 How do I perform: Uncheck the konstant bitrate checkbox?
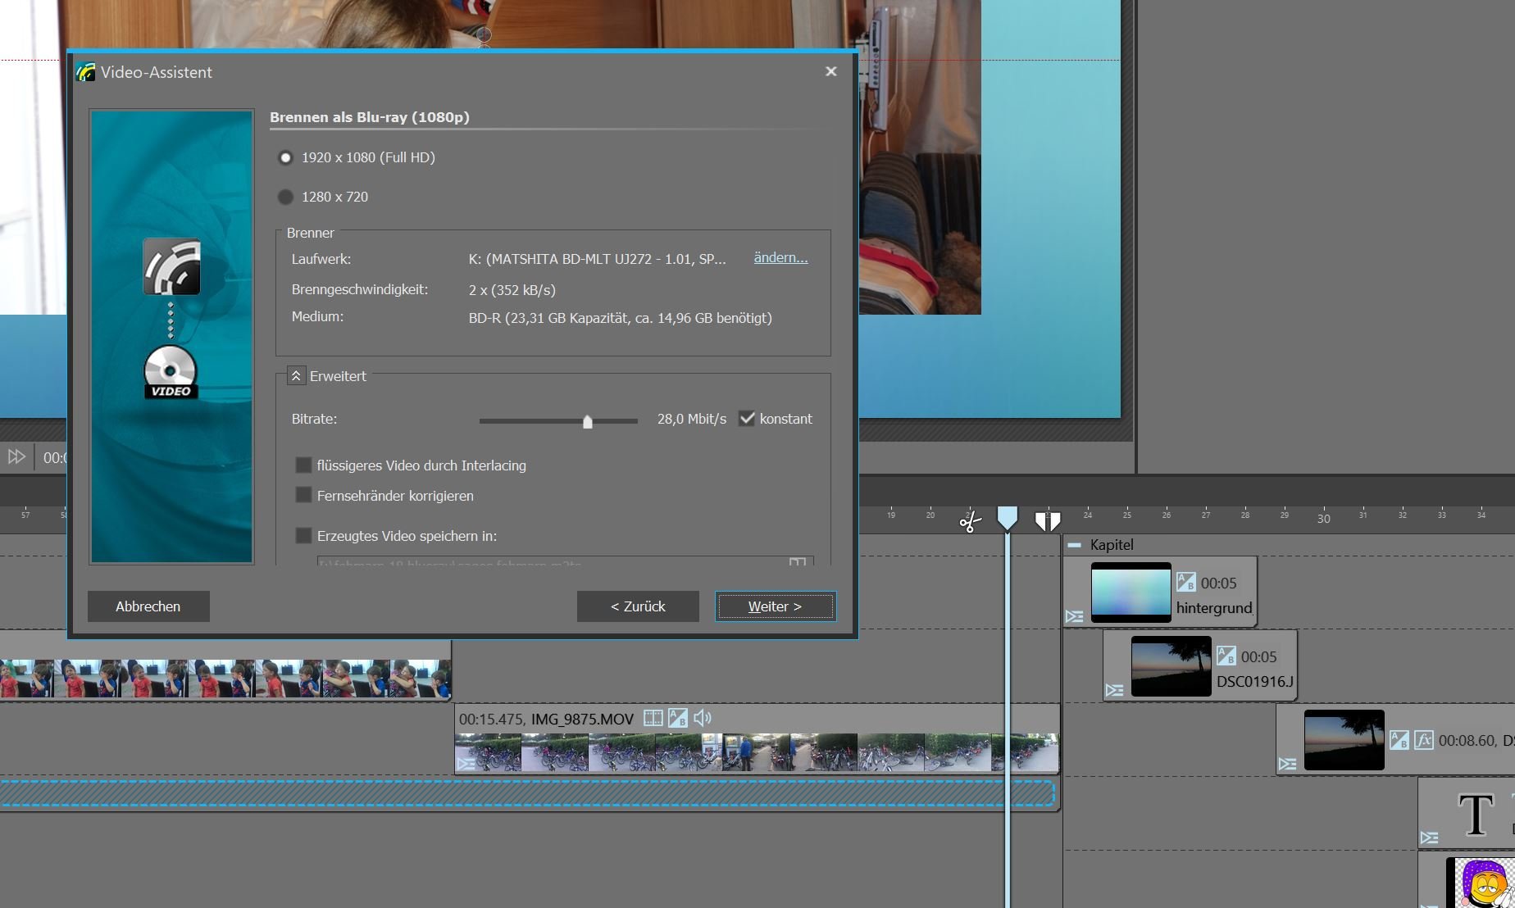[x=747, y=419]
